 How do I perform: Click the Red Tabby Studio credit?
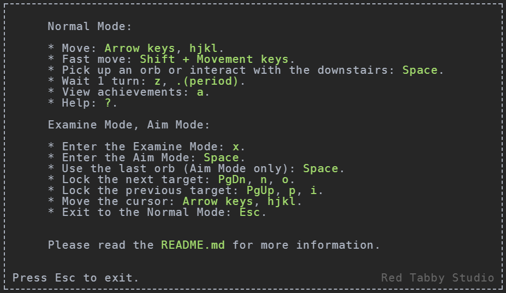pos(438,278)
